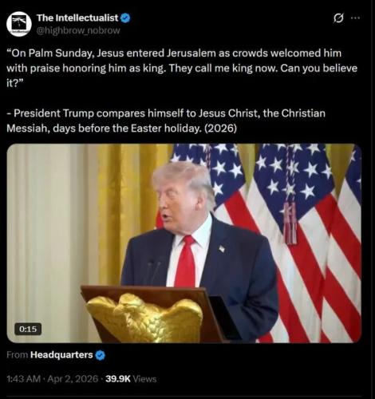View the 39.9K view count
This screenshot has width=375, height=399.
point(118,379)
